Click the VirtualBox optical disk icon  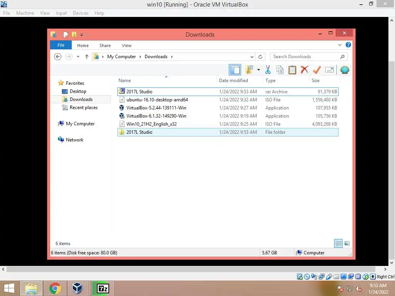307,277
